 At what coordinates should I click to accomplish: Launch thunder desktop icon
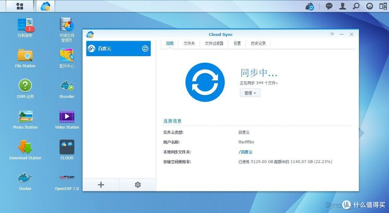(67, 89)
